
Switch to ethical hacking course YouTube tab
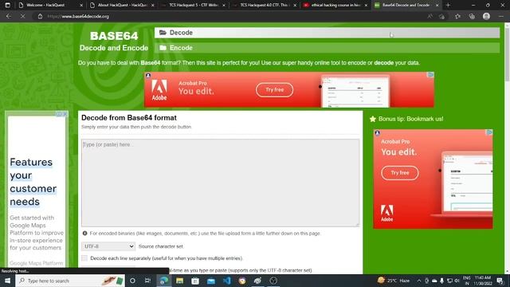coord(335,6)
